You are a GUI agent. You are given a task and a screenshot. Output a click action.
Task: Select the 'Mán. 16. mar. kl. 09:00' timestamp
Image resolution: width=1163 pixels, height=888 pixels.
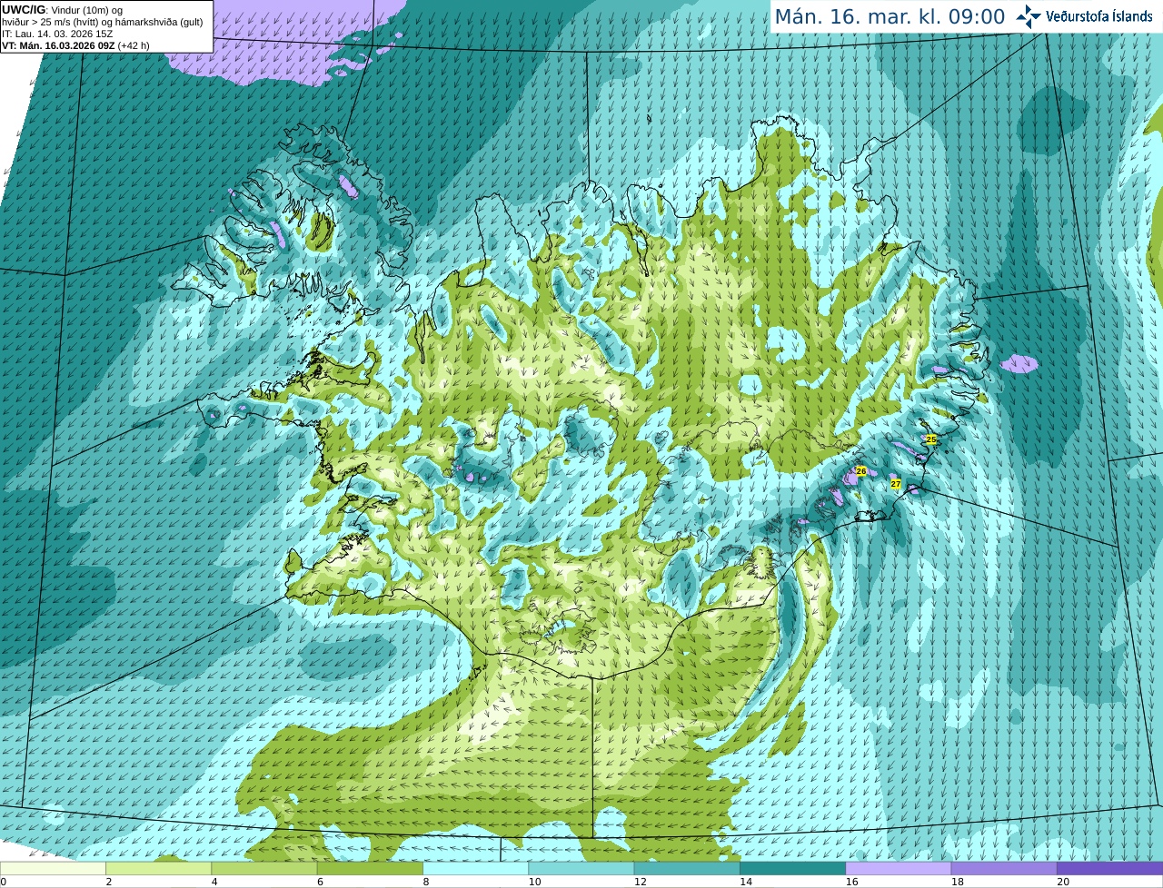[890, 16]
